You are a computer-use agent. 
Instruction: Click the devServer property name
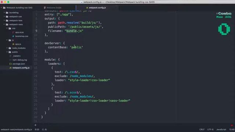52,43
